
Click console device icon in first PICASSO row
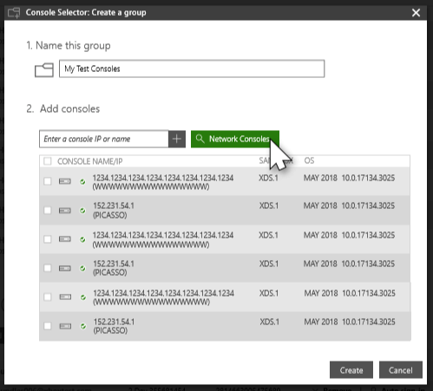(65, 211)
